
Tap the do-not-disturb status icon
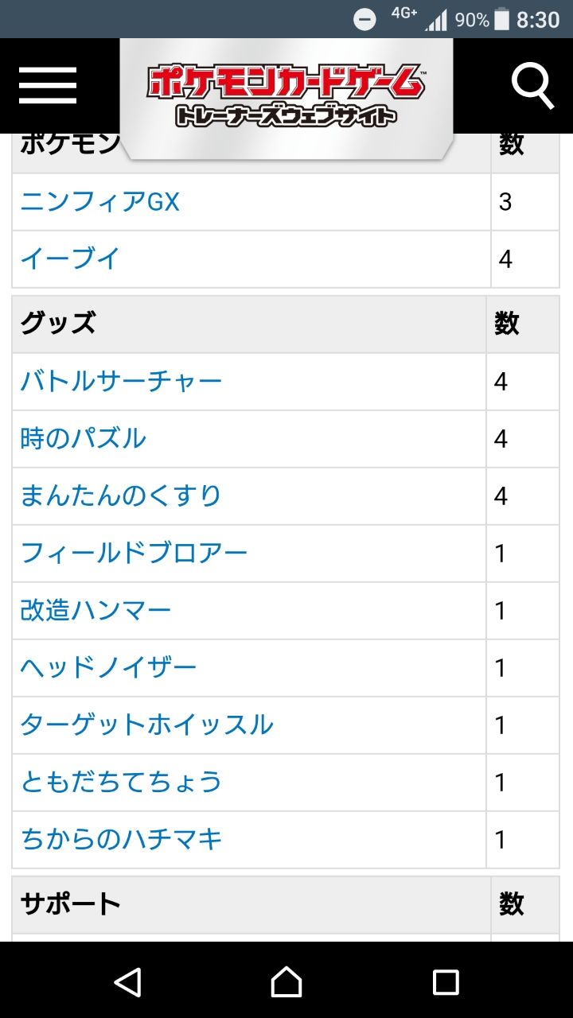[x=364, y=19]
